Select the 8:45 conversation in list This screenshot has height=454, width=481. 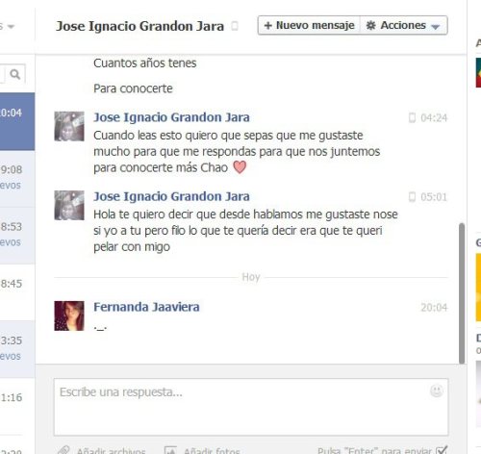click(17, 292)
